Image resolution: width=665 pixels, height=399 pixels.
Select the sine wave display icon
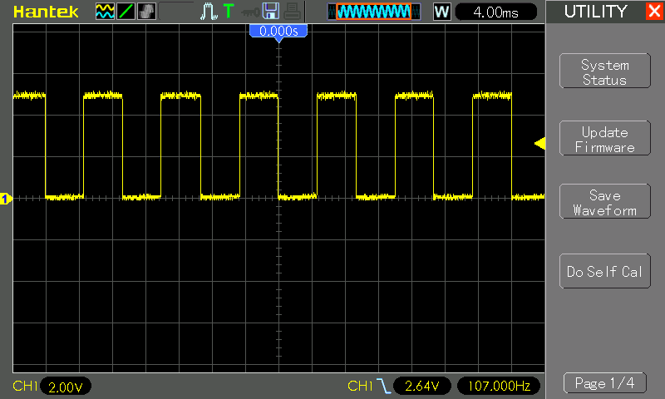[x=105, y=12]
